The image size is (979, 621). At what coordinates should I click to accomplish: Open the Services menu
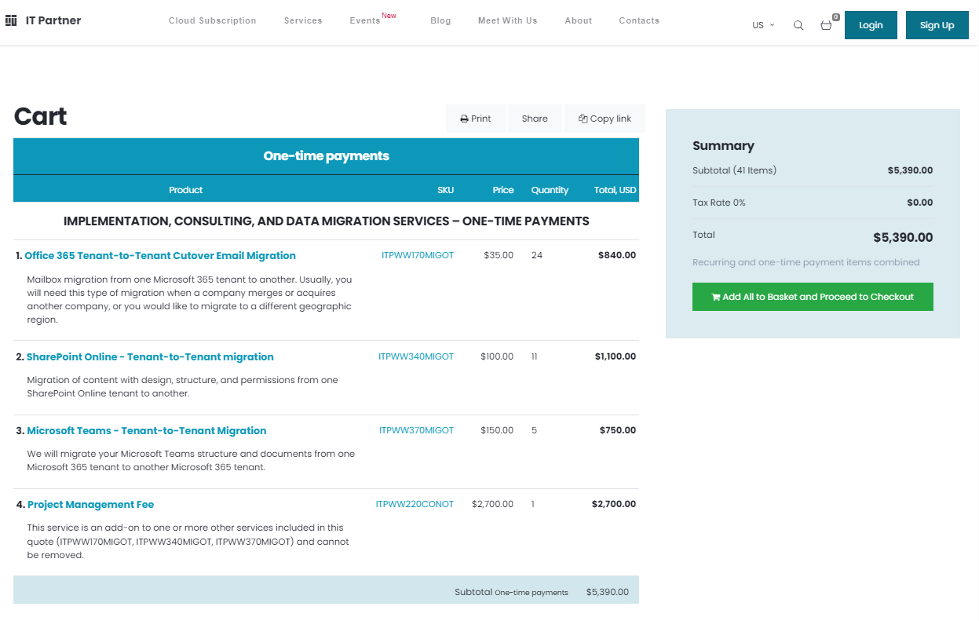point(303,20)
